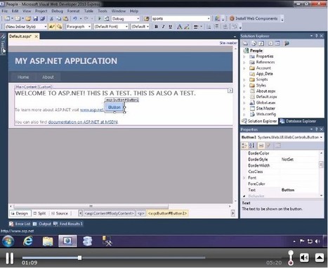Expand the Font property group

pos(244,178)
